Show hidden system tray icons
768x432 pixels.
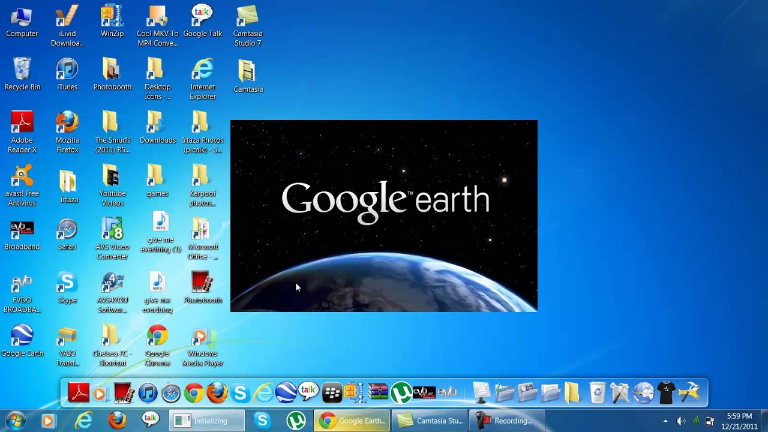(x=665, y=421)
